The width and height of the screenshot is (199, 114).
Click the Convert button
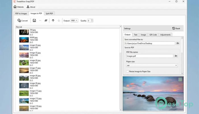point(22,21)
